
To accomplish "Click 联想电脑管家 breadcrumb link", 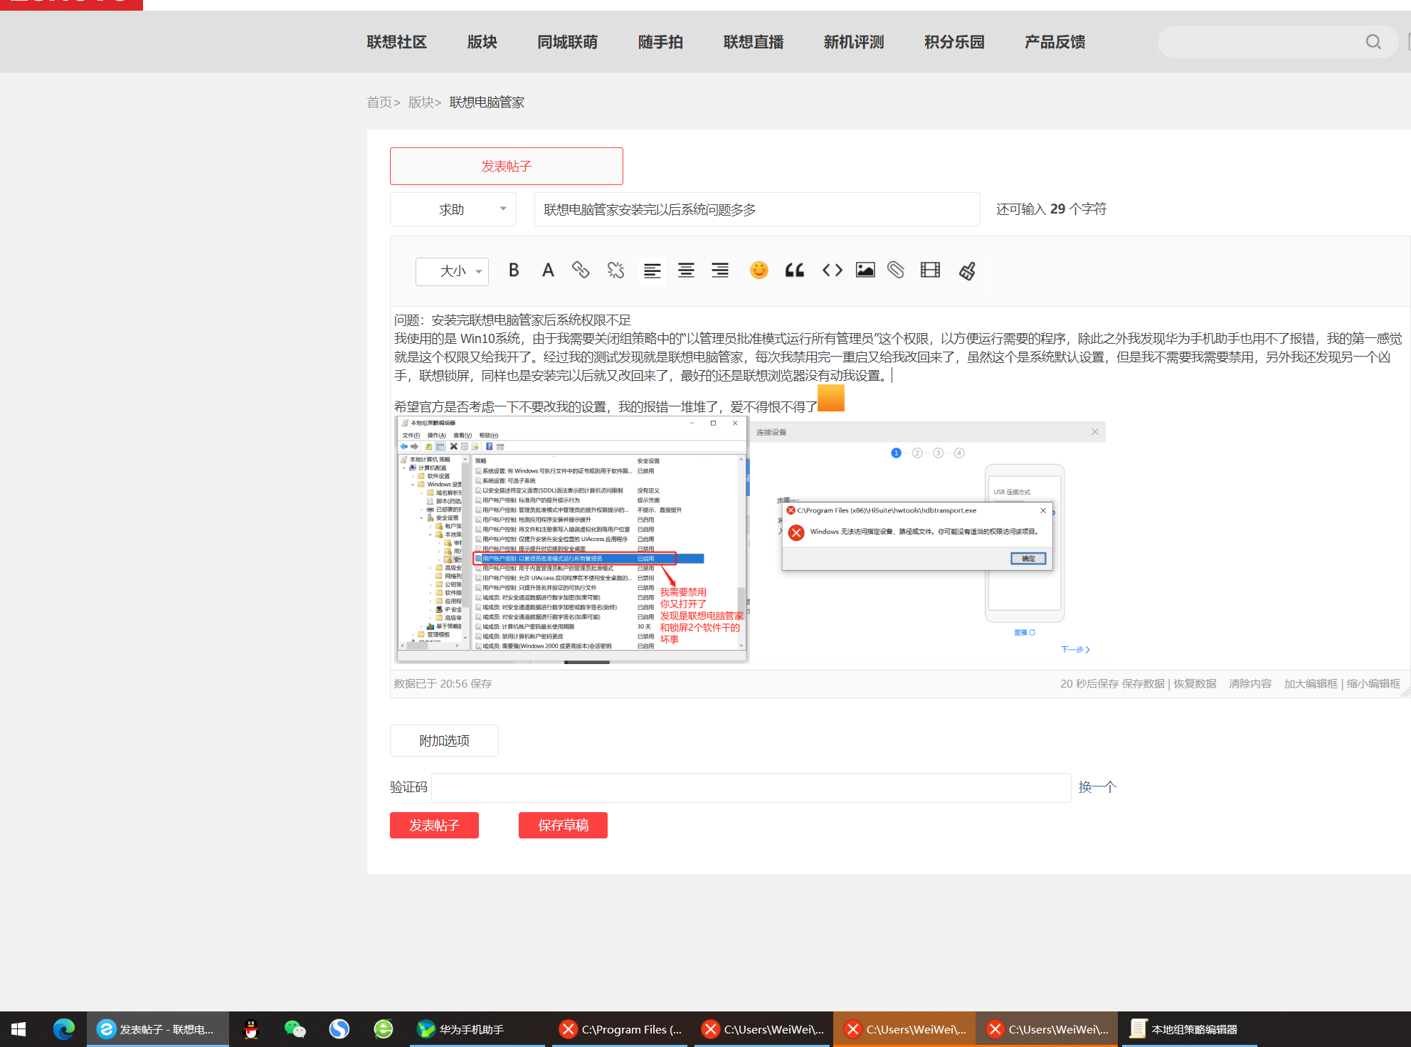I will coord(487,102).
